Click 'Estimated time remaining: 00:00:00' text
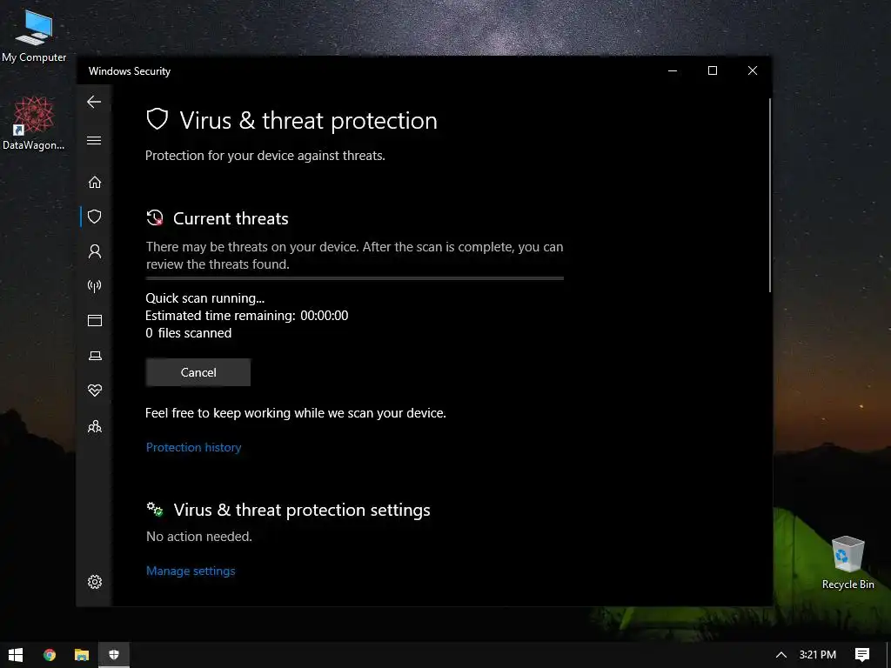The height and width of the screenshot is (668, 891). pyautogui.click(x=246, y=315)
